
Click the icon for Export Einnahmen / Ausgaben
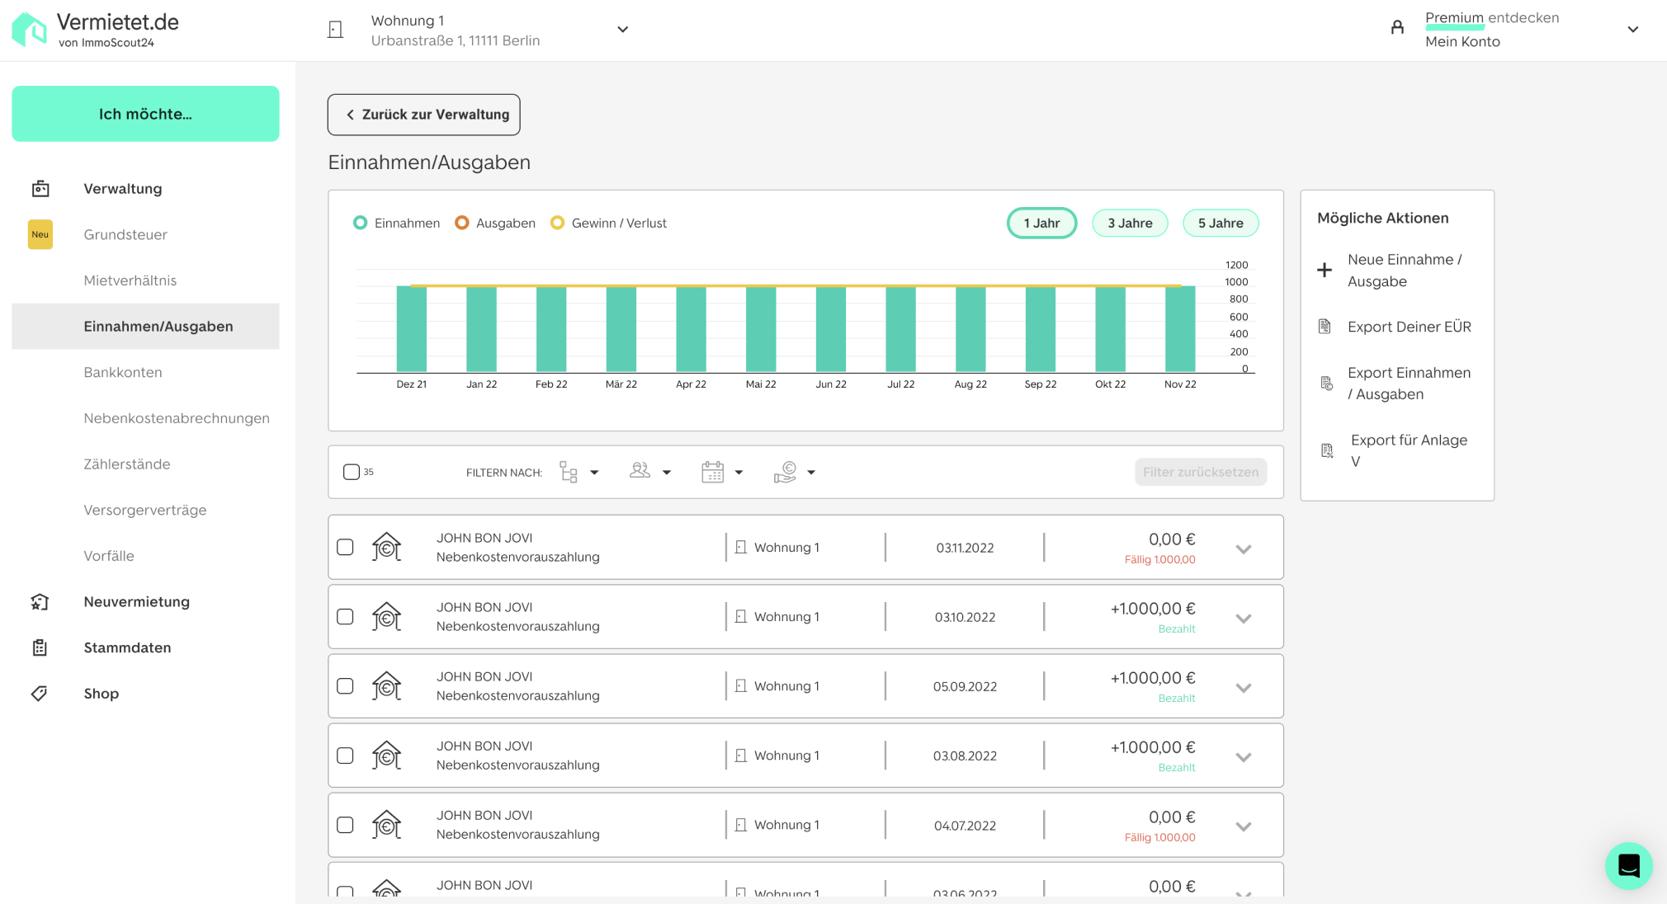pyautogui.click(x=1326, y=384)
